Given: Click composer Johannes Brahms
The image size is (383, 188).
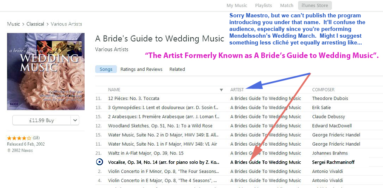Looking at the screenshot, I should (329, 153).
